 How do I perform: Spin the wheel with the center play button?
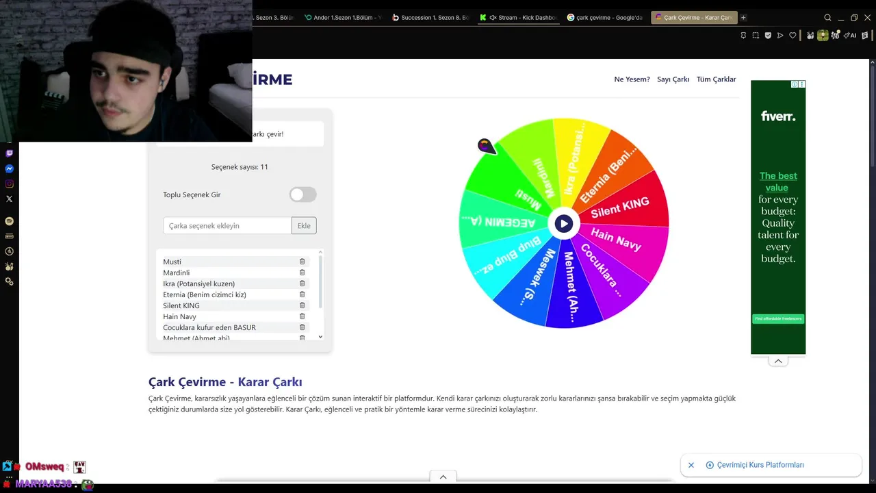click(x=563, y=223)
